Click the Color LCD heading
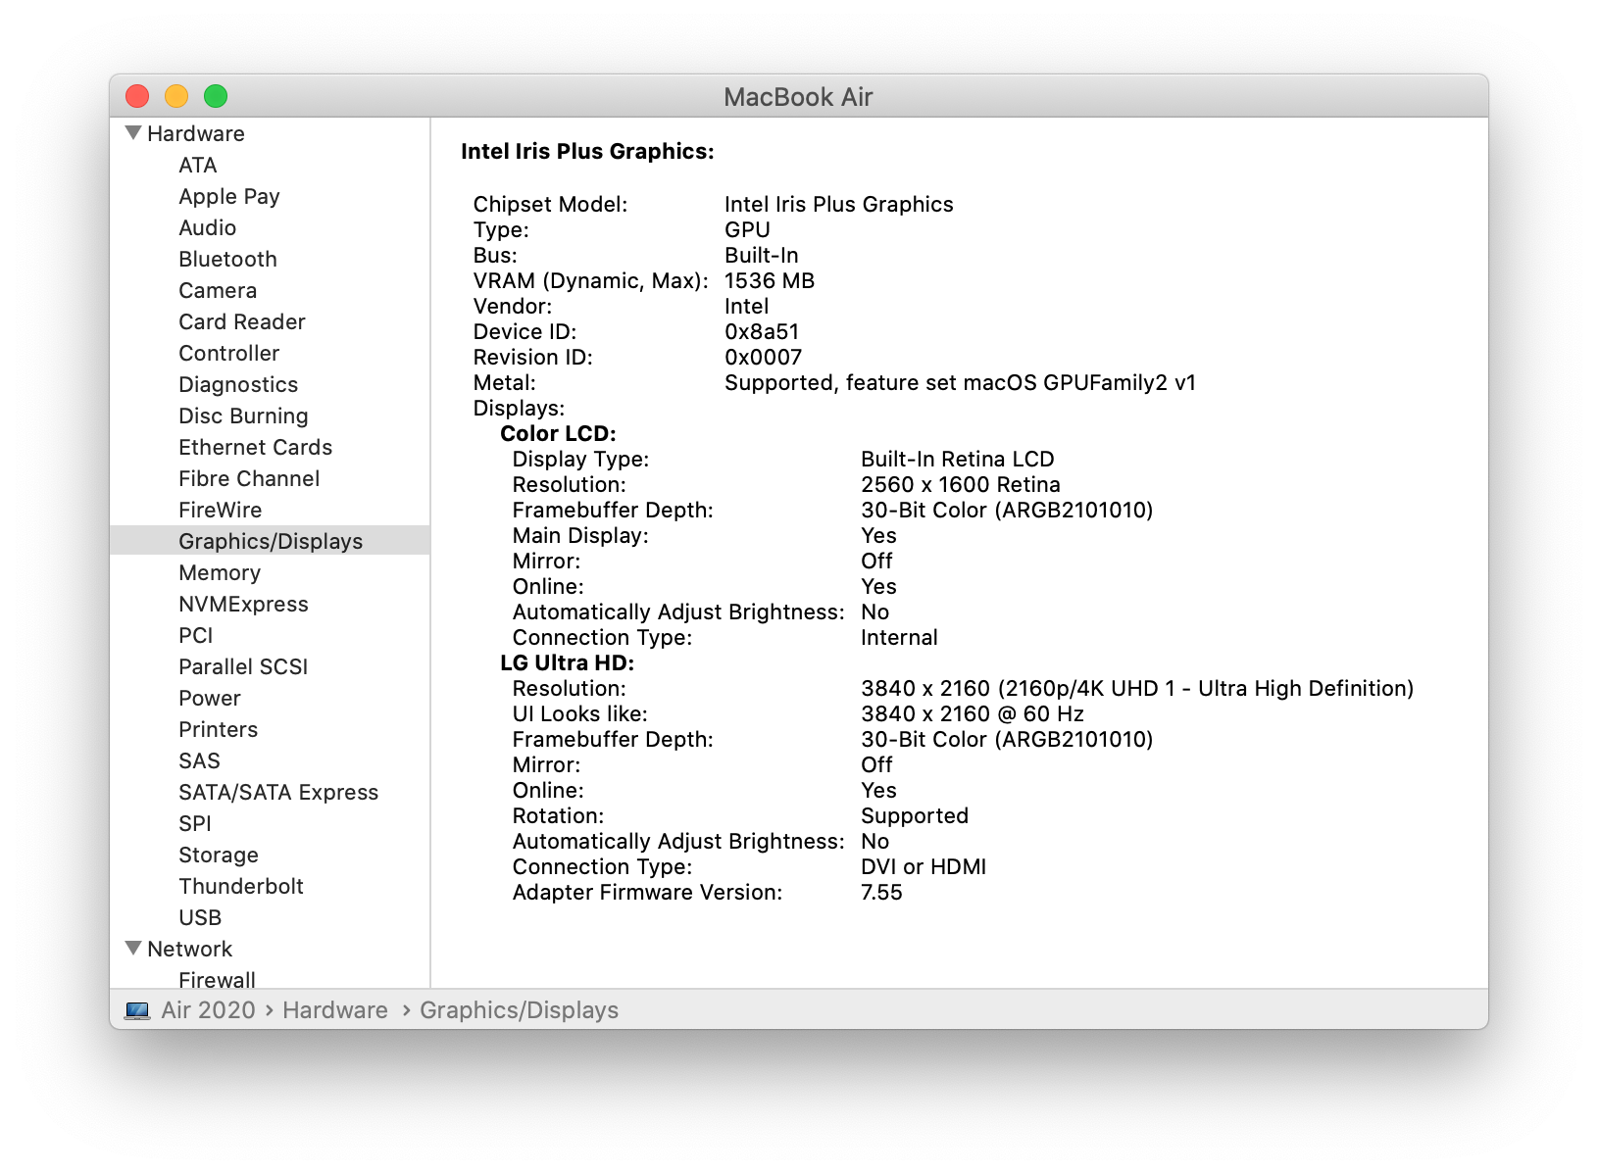 coord(558,433)
